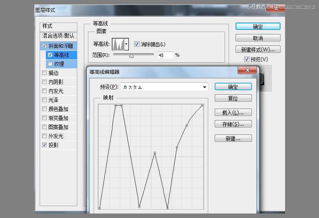This screenshot has width=319, height=218.
Task: Enable the 纹理 checkbox
Action: [x=50, y=64]
